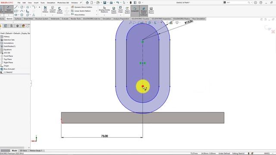Click the Rapid Sketch tool
Viewport: 276px width, 155px height.
[x=127, y=10]
